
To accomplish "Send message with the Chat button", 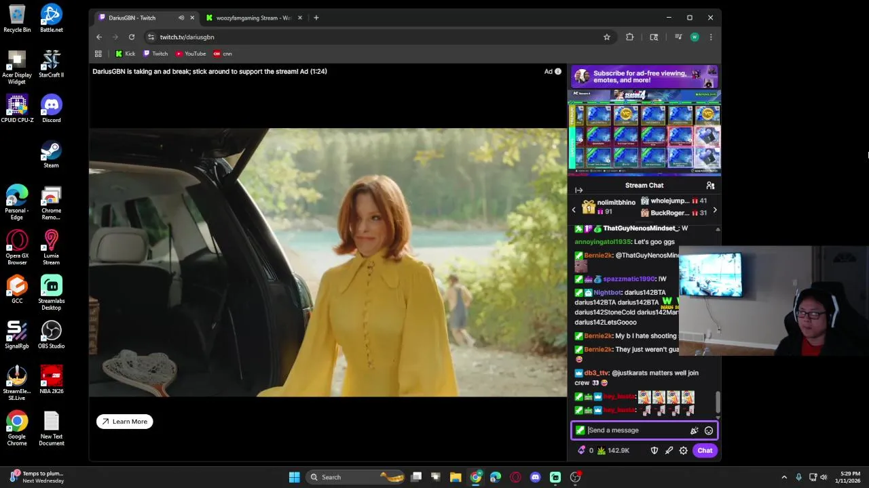I will coord(705,451).
